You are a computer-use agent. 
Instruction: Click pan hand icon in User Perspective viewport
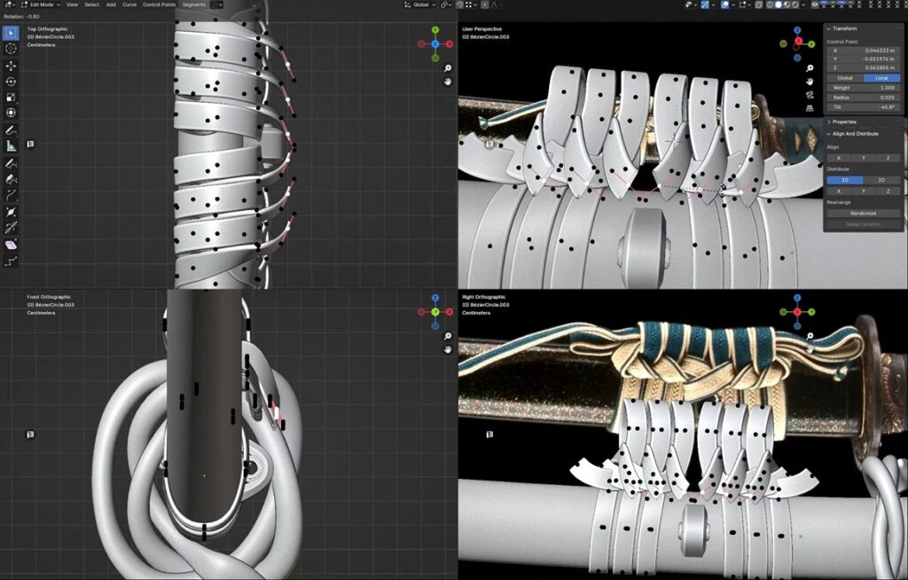pos(810,82)
